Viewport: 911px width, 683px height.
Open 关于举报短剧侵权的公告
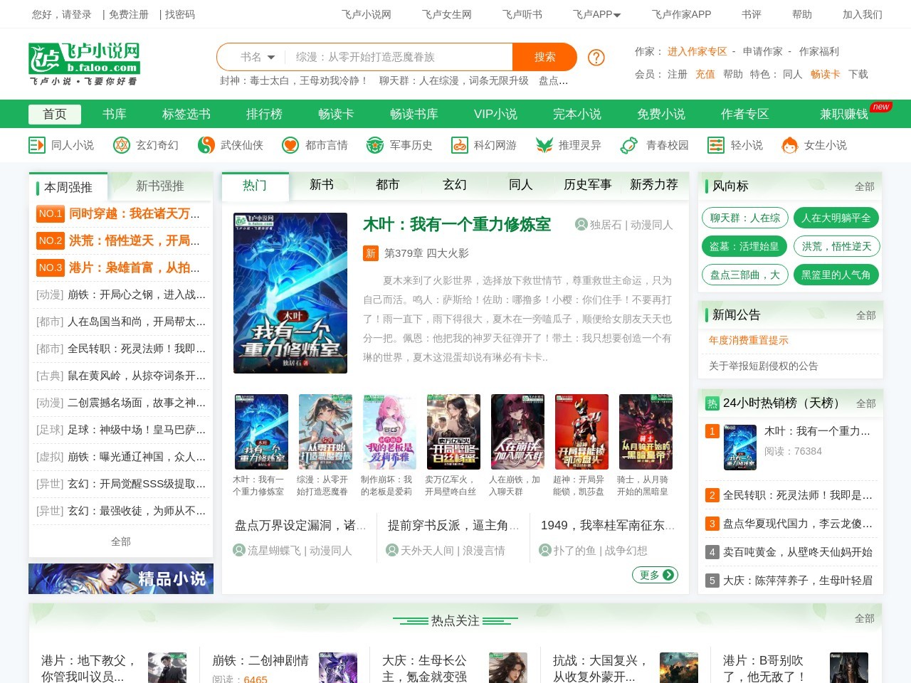tap(763, 366)
